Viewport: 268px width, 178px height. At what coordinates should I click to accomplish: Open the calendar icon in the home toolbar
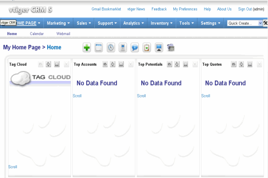(x=99, y=48)
